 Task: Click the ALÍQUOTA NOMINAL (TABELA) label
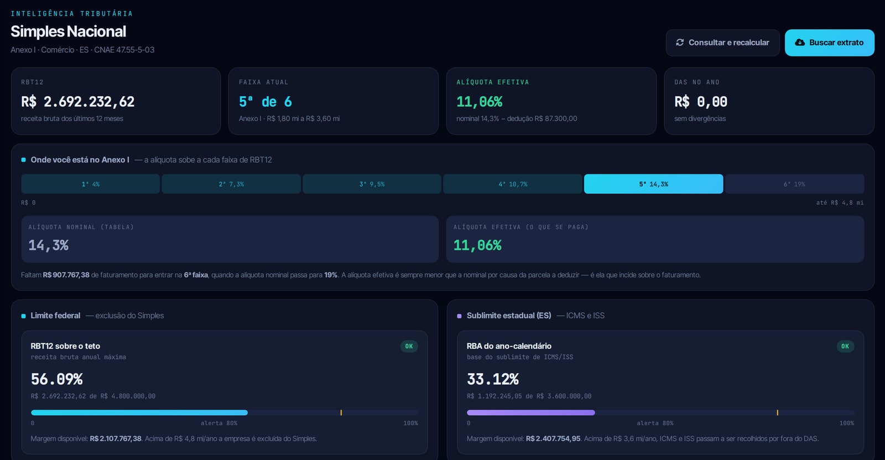pyautogui.click(x=81, y=227)
